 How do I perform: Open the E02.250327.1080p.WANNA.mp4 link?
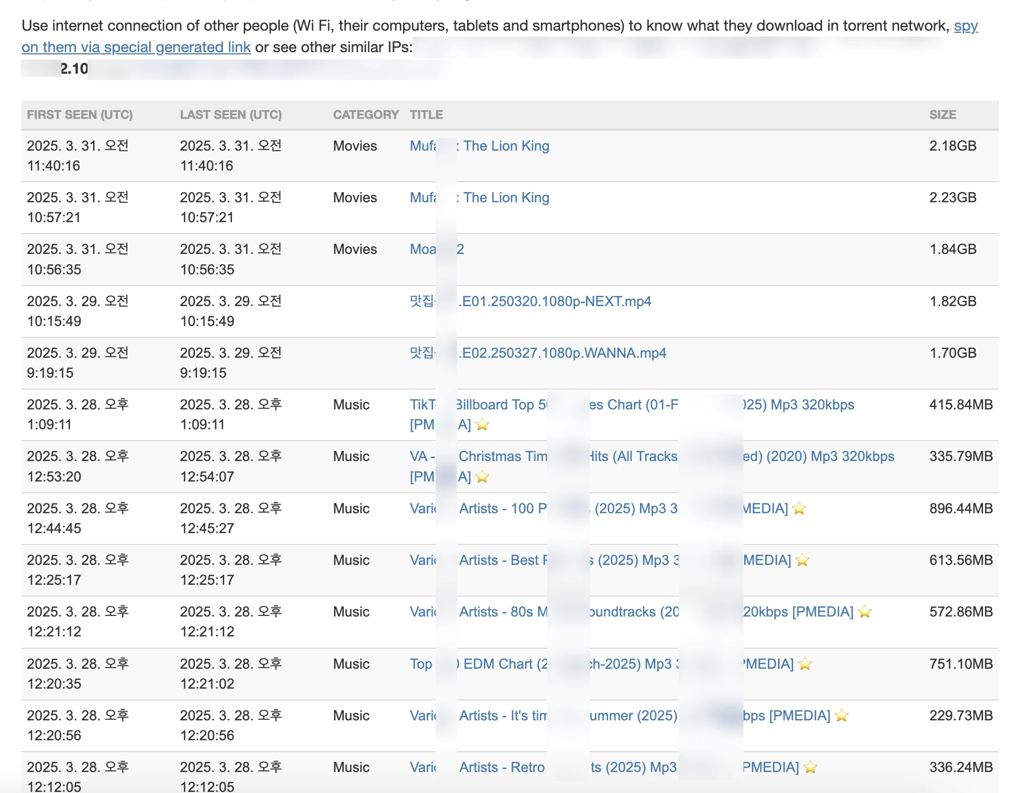(563, 353)
